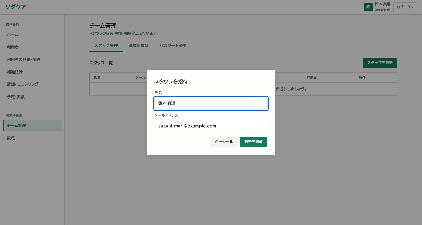Navigate to 計画・モニタリング
Image resolution: width=422 pixels, height=225 pixels.
pyautogui.click(x=32, y=84)
